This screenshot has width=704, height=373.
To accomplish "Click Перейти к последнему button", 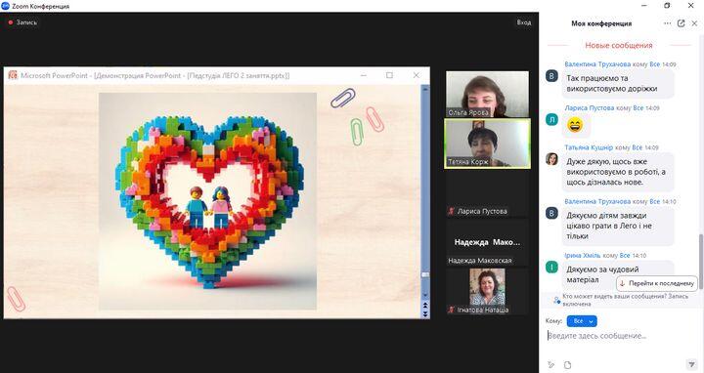I will [657, 283].
